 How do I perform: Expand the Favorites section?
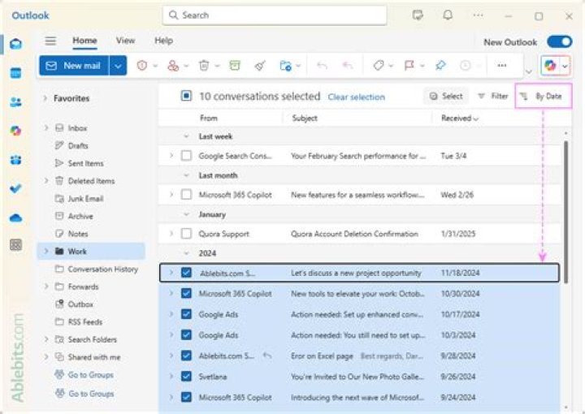tap(45, 98)
